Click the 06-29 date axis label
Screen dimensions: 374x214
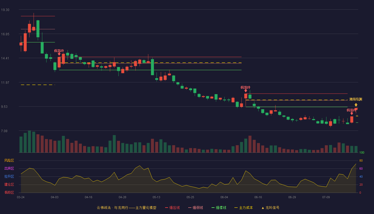coord(292,197)
